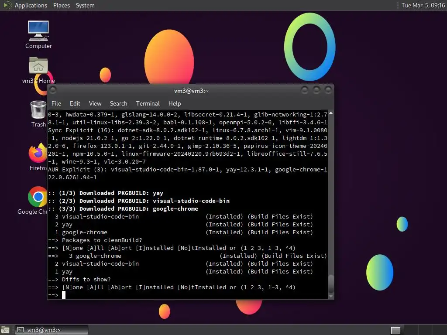This screenshot has height=335, width=447.
Task: Open the terminal File menu
Action: 56,103
